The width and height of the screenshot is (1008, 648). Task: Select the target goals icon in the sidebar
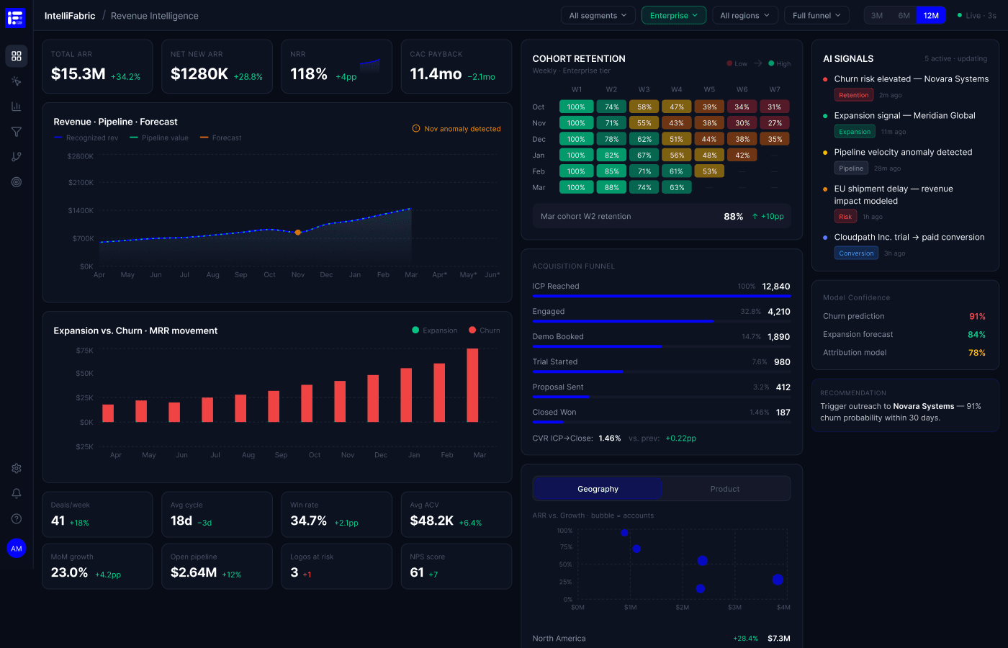(16, 181)
